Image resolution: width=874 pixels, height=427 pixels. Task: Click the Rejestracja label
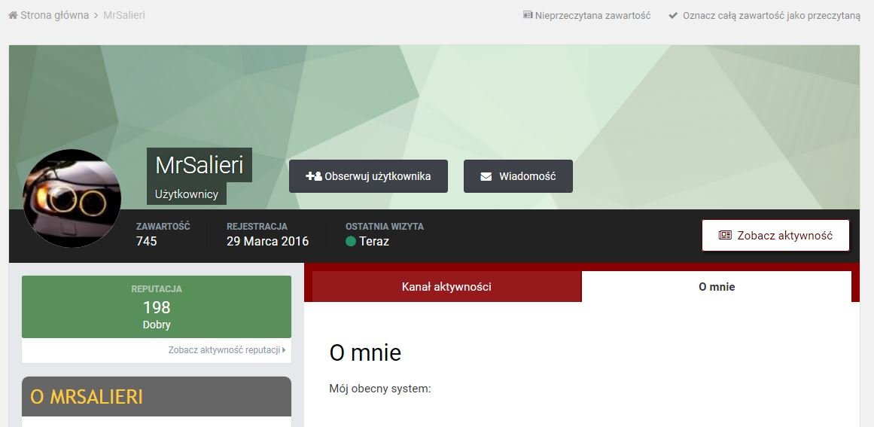(x=257, y=227)
